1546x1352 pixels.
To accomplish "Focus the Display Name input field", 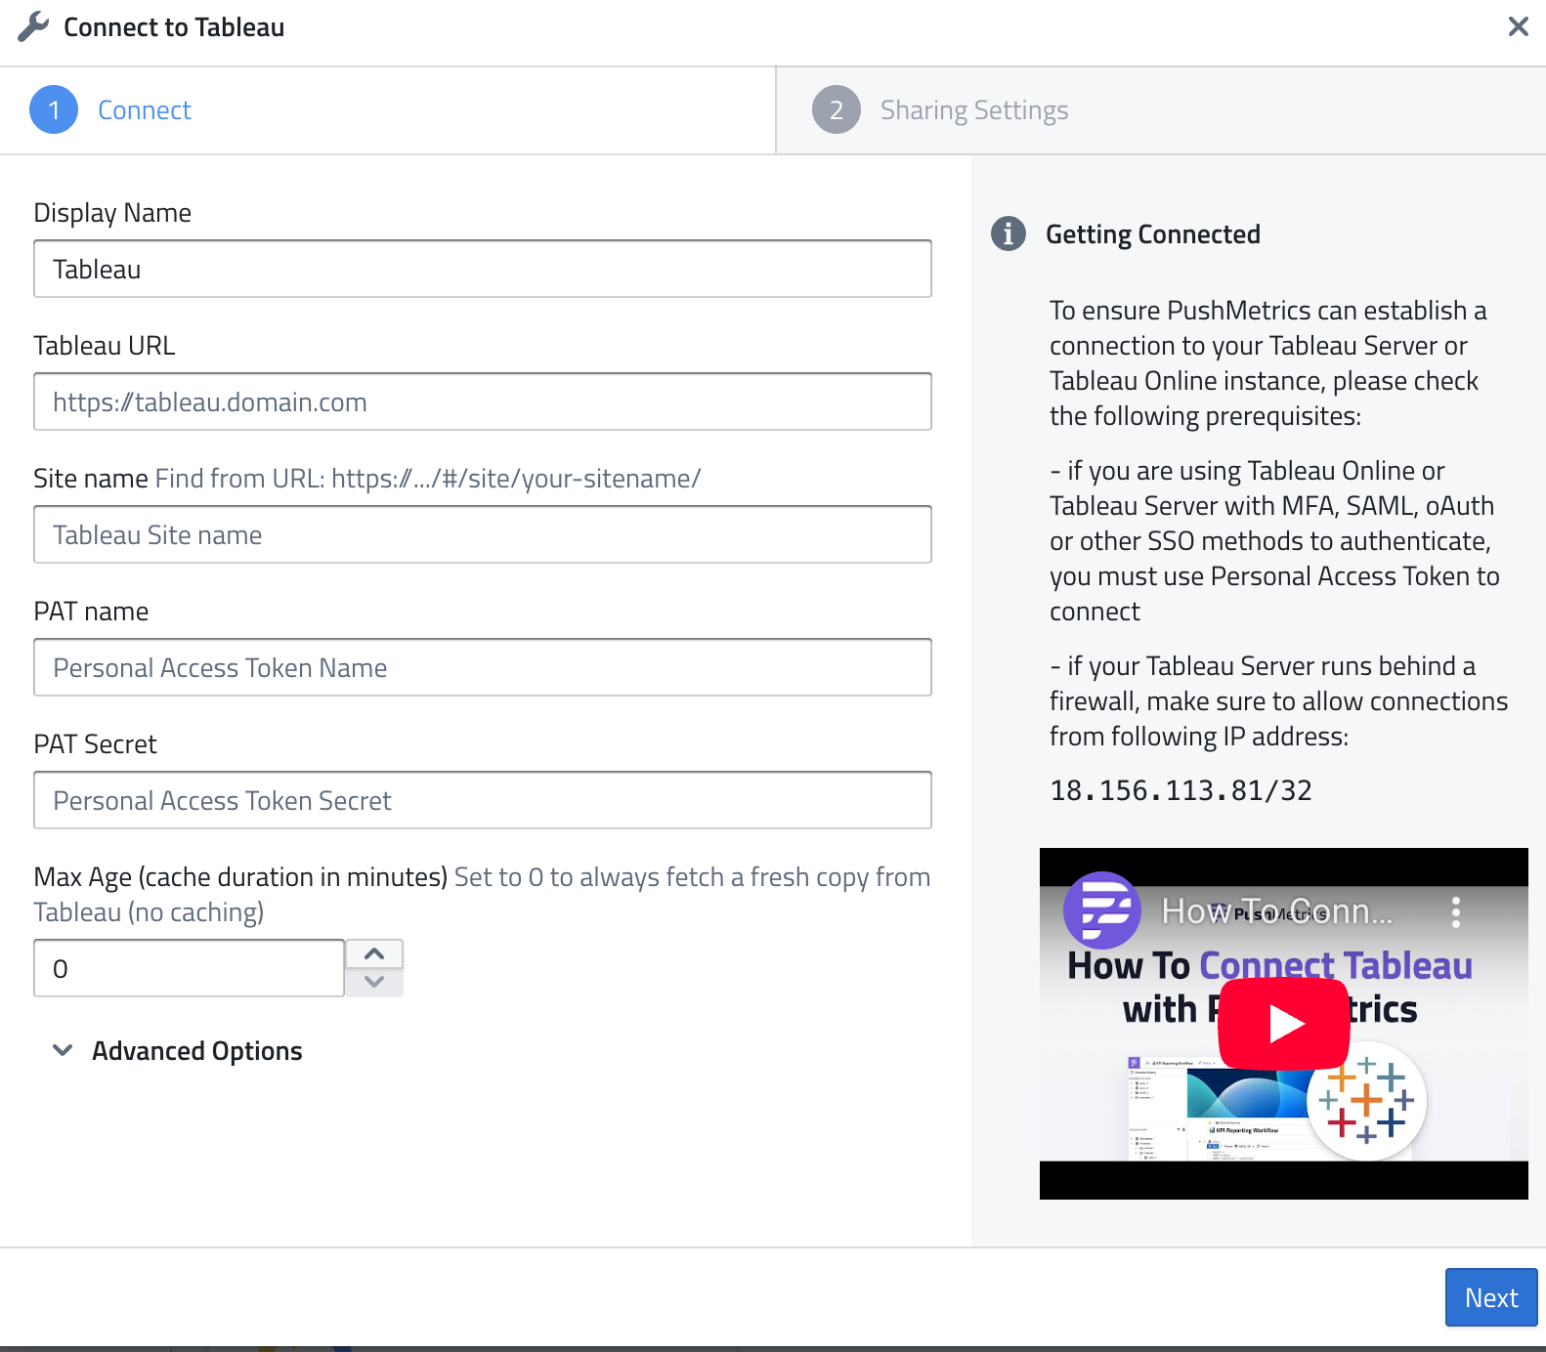I will coord(483,270).
